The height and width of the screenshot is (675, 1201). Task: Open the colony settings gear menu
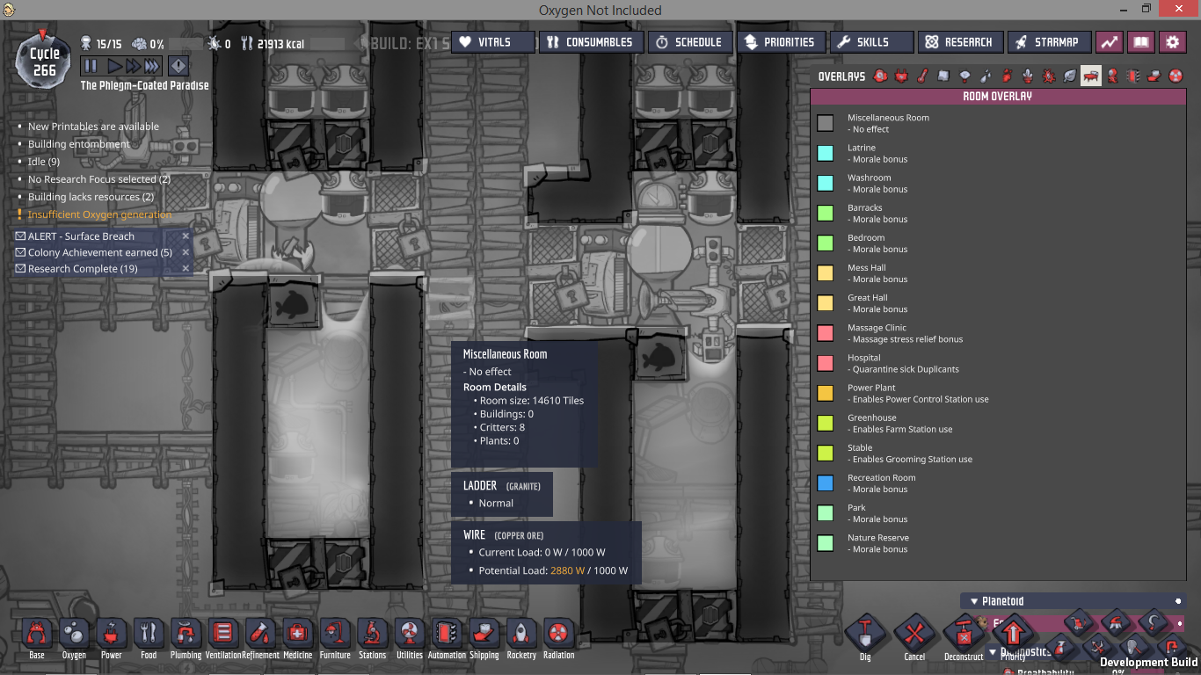[1172, 42]
